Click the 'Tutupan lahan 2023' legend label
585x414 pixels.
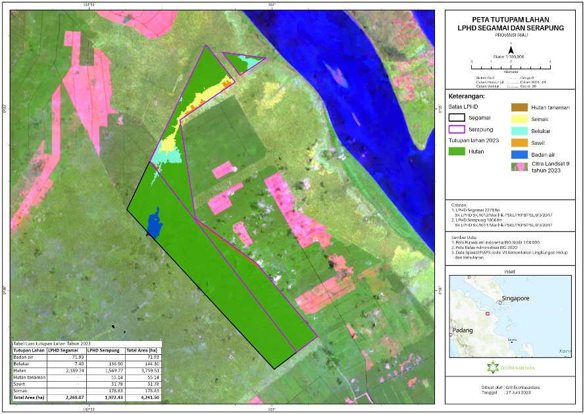point(473,140)
